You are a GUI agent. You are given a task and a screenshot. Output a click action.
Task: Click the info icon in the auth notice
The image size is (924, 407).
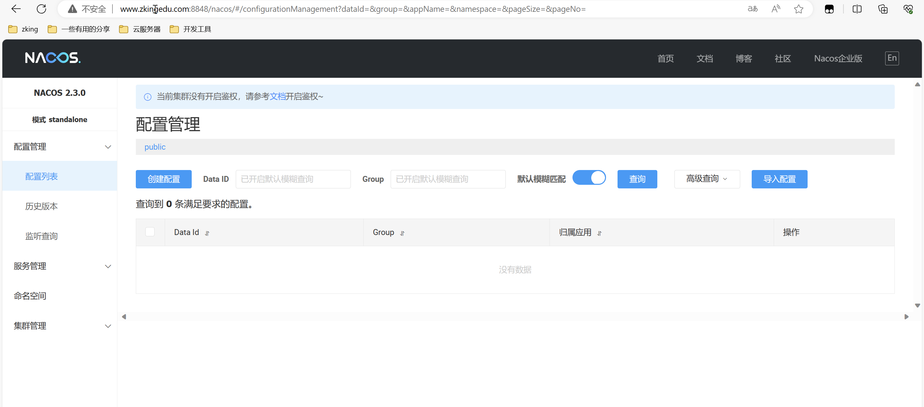click(x=147, y=96)
